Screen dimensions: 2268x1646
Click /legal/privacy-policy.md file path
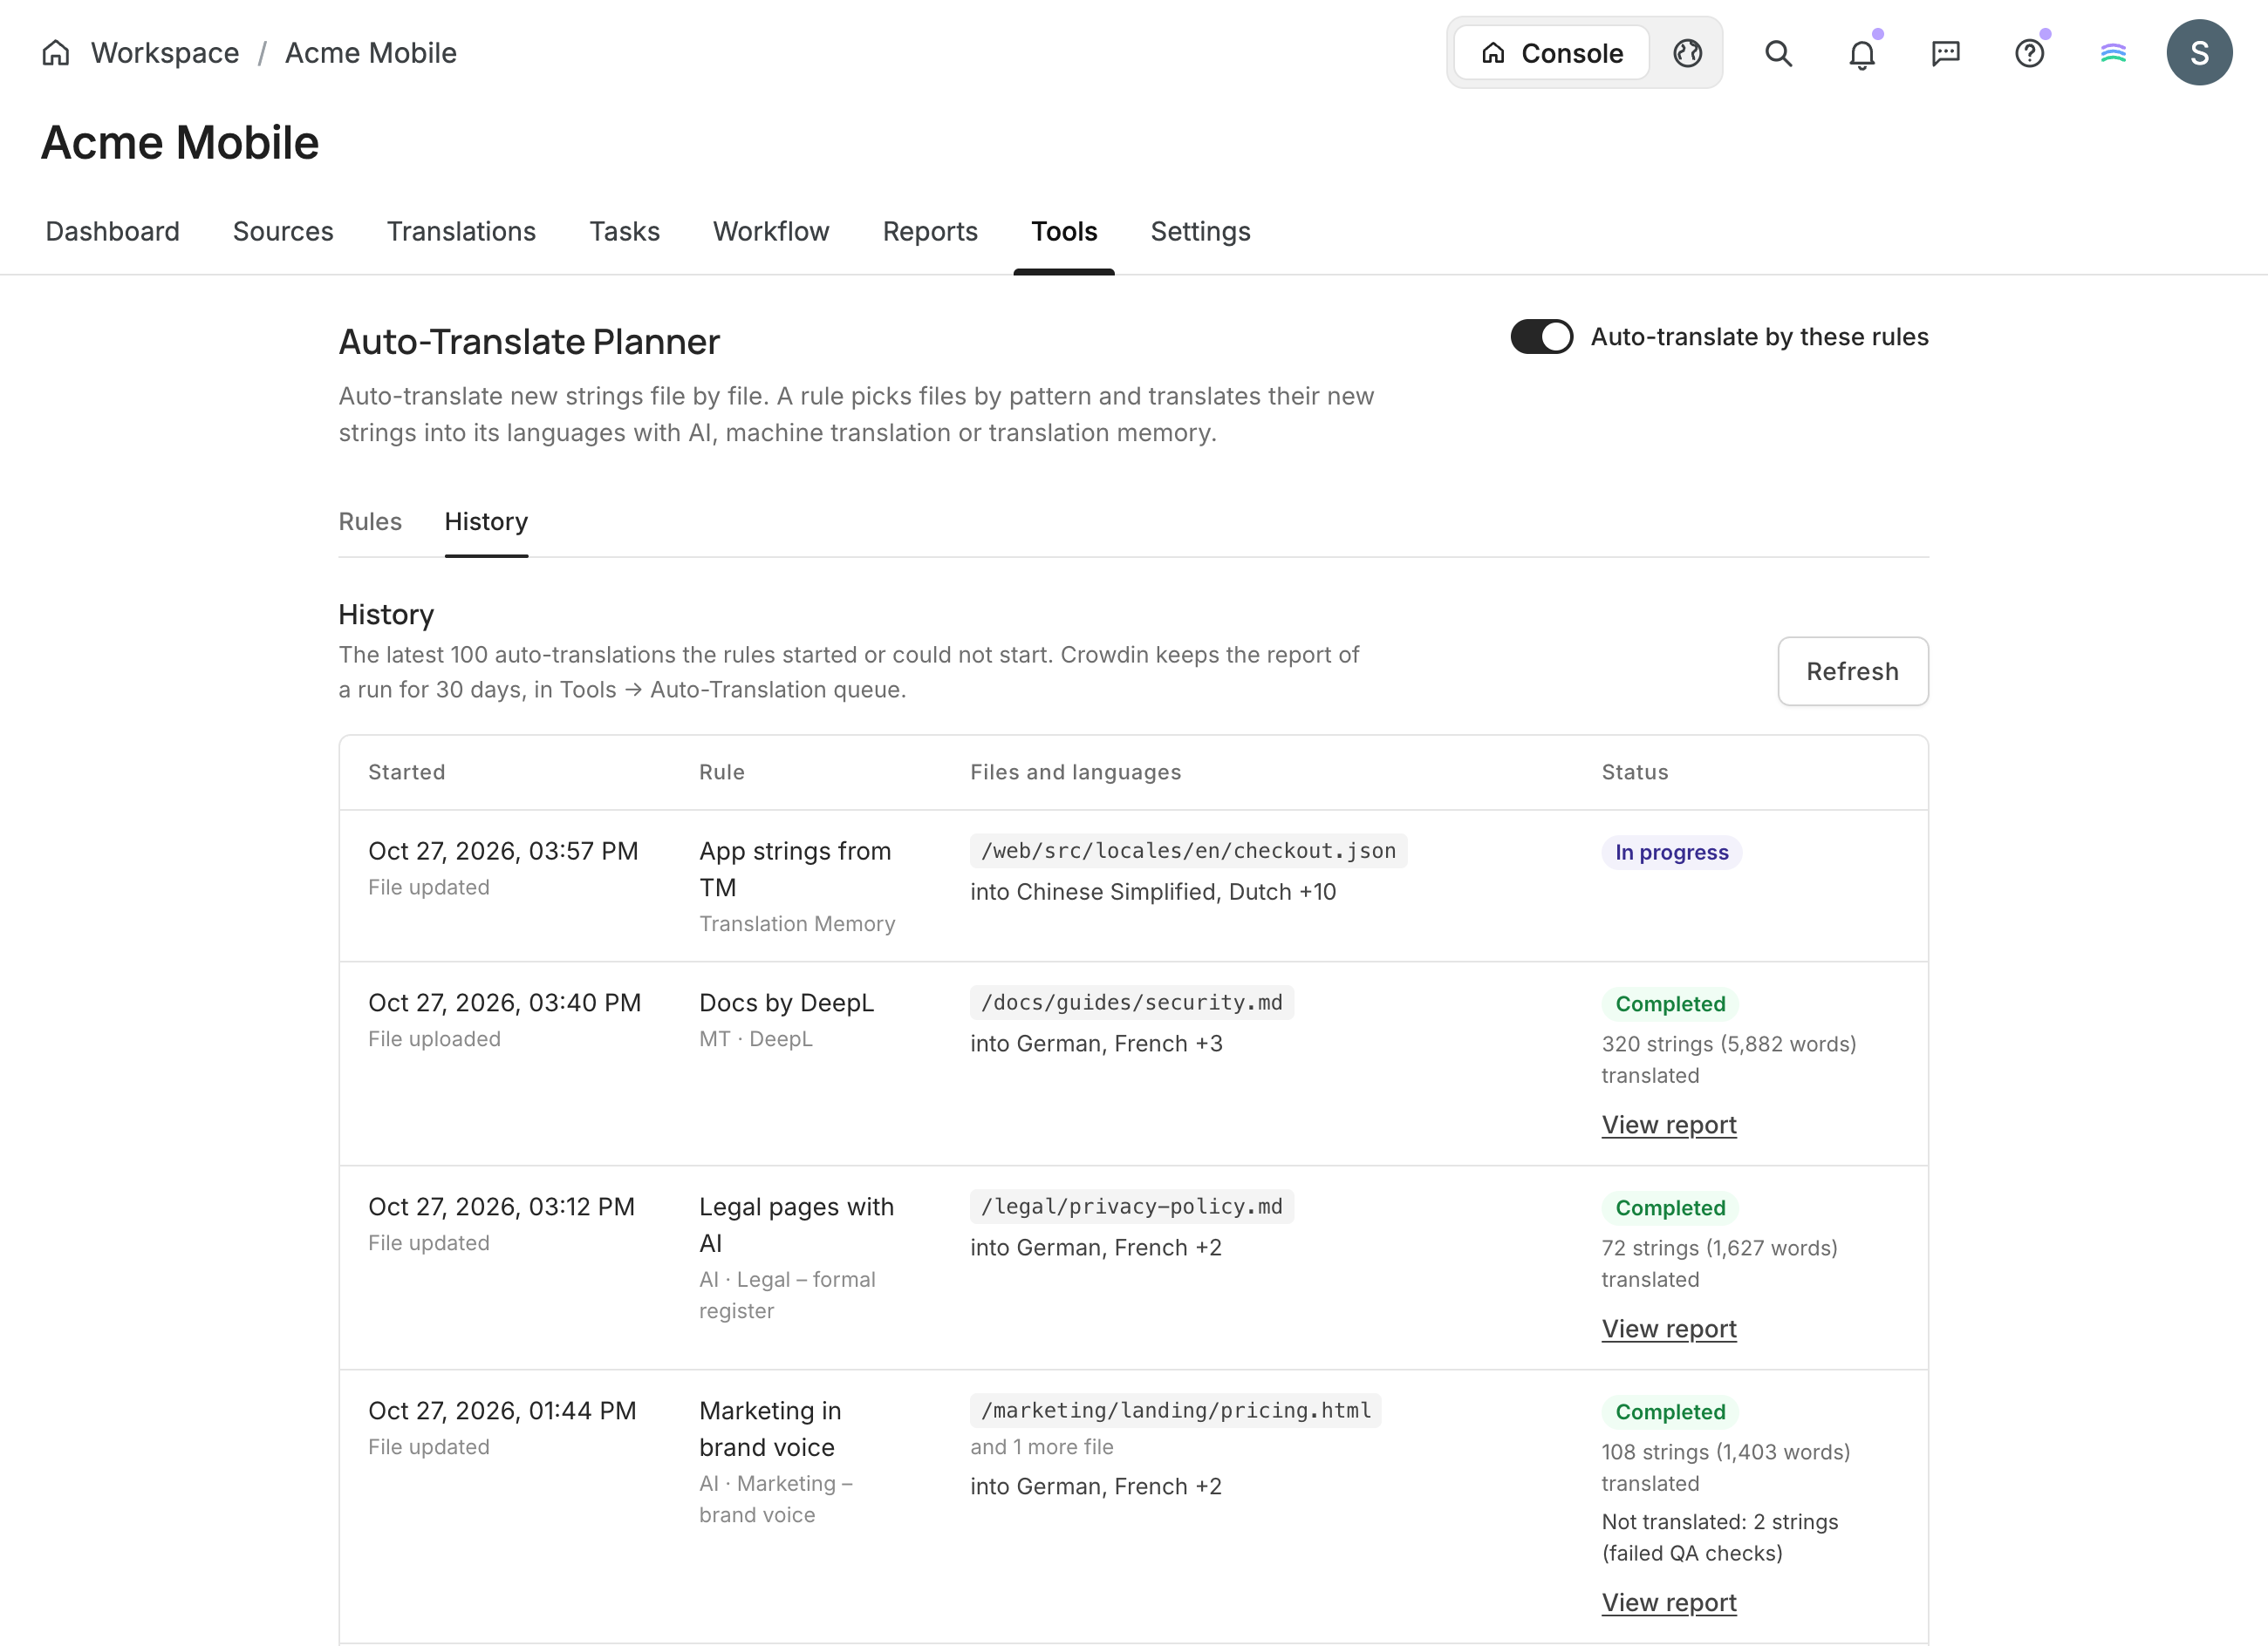[1131, 1207]
